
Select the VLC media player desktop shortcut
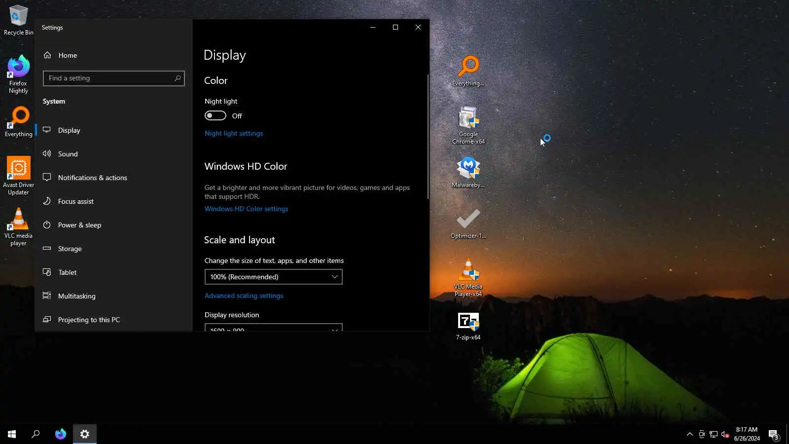coord(18,226)
